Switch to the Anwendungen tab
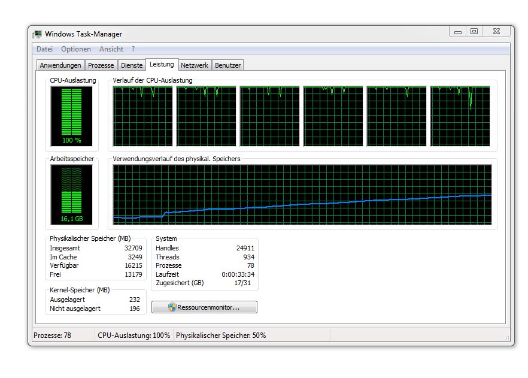The image size is (528, 378). 60,65
